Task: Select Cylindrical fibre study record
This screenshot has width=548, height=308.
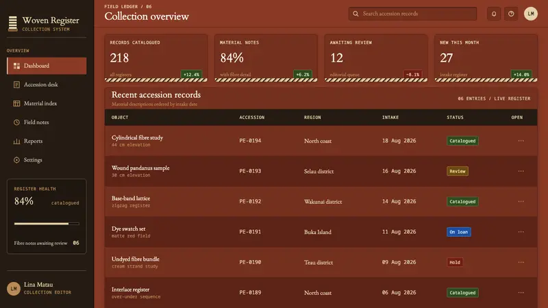Action: tap(321, 141)
